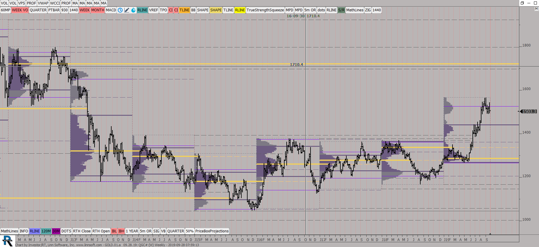
Task: Toggle the yellow RLINE button
Action: [240, 10]
